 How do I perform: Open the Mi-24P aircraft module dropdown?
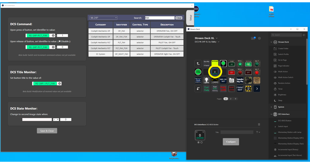point(104,18)
